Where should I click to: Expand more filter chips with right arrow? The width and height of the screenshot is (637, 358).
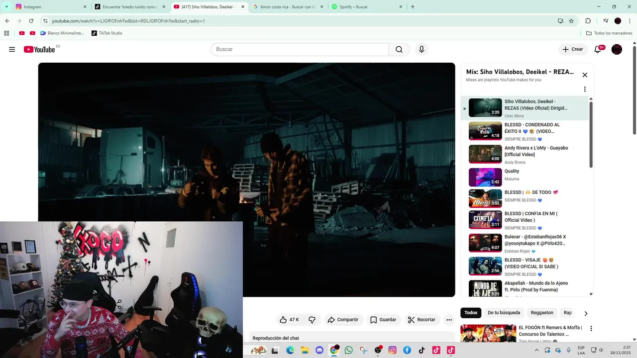(x=586, y=313)
